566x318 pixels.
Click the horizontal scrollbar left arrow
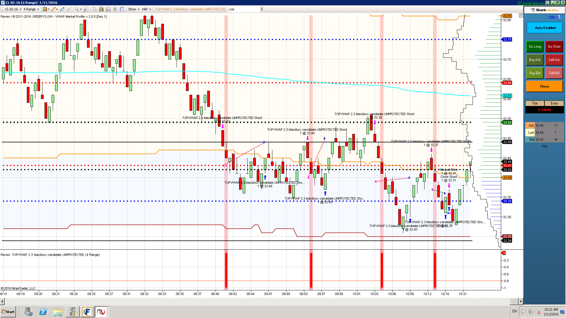coord(2,301)
